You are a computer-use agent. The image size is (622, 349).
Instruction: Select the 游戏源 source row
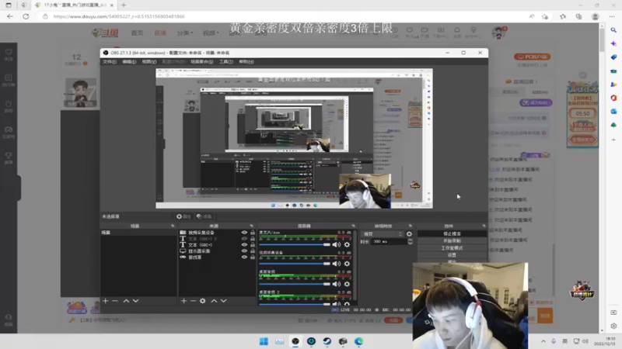coord(218,257)
